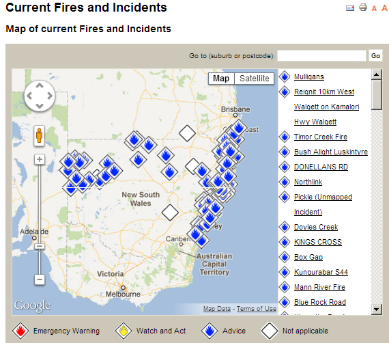The width and height of the screenshot is (389, 343).
Task: Click the Advice icon beside KINGS CROSS
Action: pyautogui.click(x=285, y=242)
